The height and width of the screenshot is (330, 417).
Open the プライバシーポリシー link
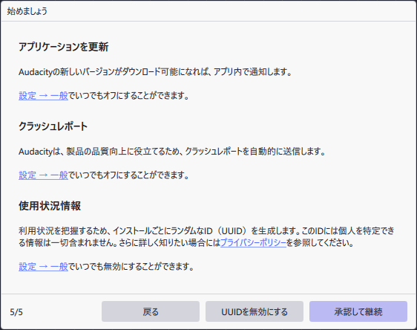click(253, 242)
